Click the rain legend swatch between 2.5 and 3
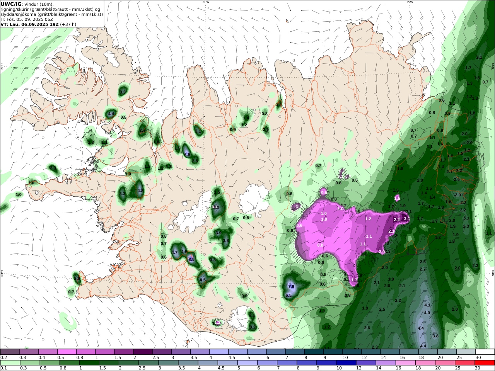Image resolution: width=495 pixels, height=371 pixels. 148,363
